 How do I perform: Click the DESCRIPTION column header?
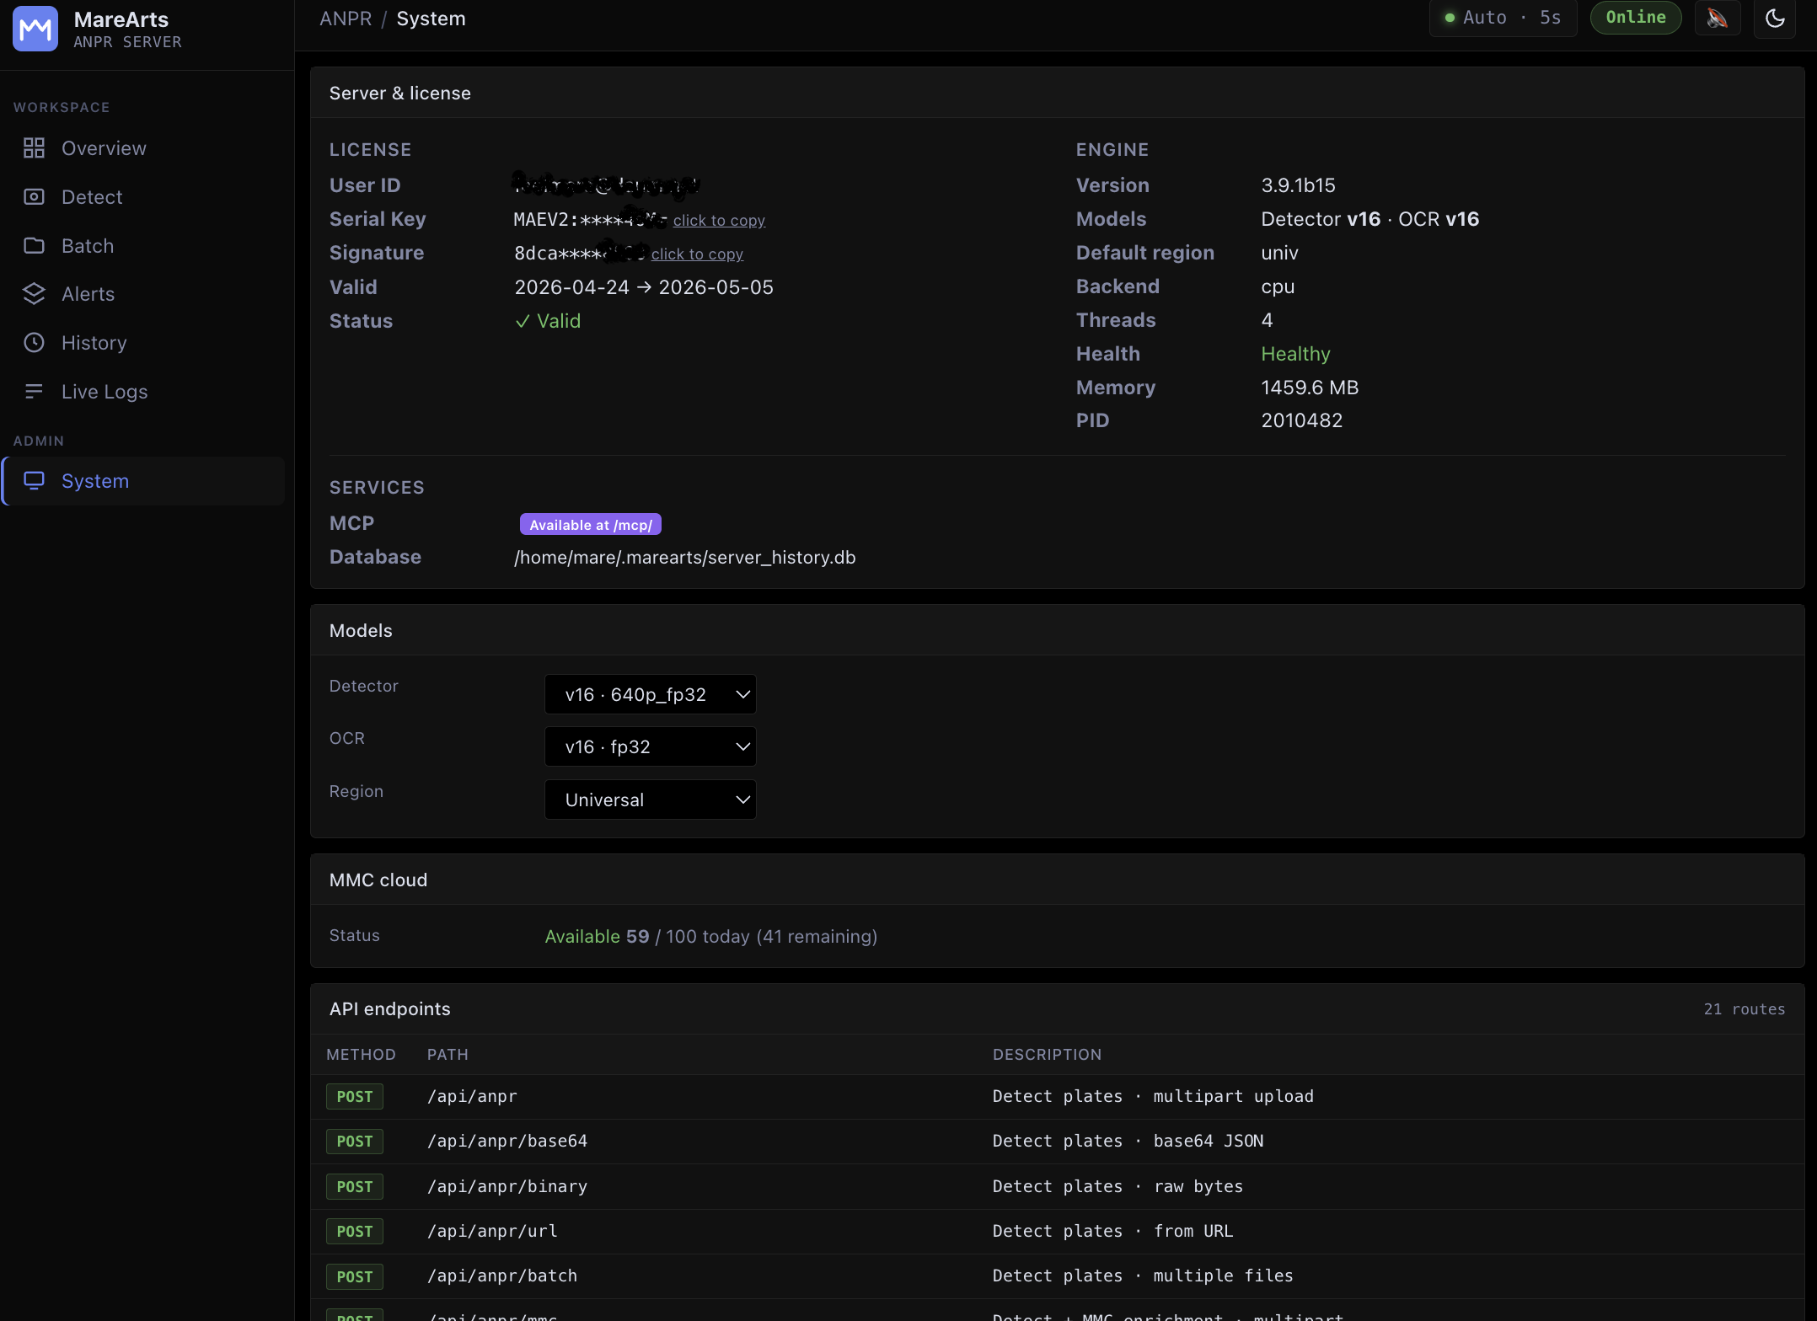(x=1047, y=1055)
